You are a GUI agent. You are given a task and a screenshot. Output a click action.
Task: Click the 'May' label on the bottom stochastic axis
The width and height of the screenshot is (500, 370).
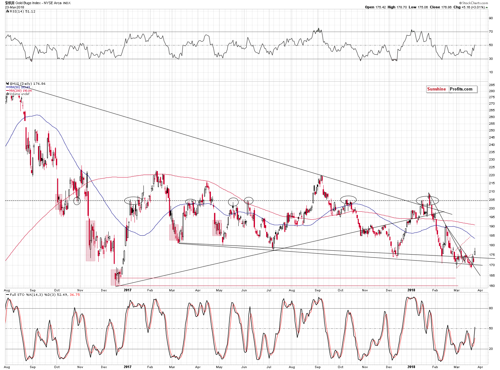click(219, 367)
